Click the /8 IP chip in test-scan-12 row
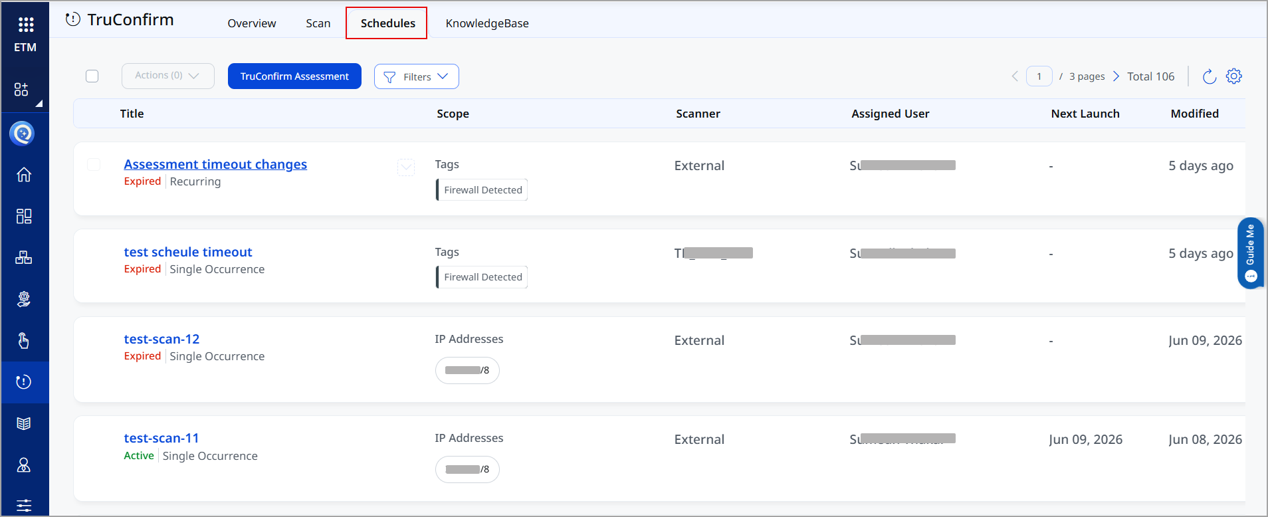The image size is (1268, 517). click(467, 370)
